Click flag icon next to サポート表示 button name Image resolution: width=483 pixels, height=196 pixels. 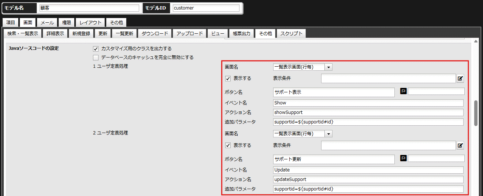coord(404,92)
